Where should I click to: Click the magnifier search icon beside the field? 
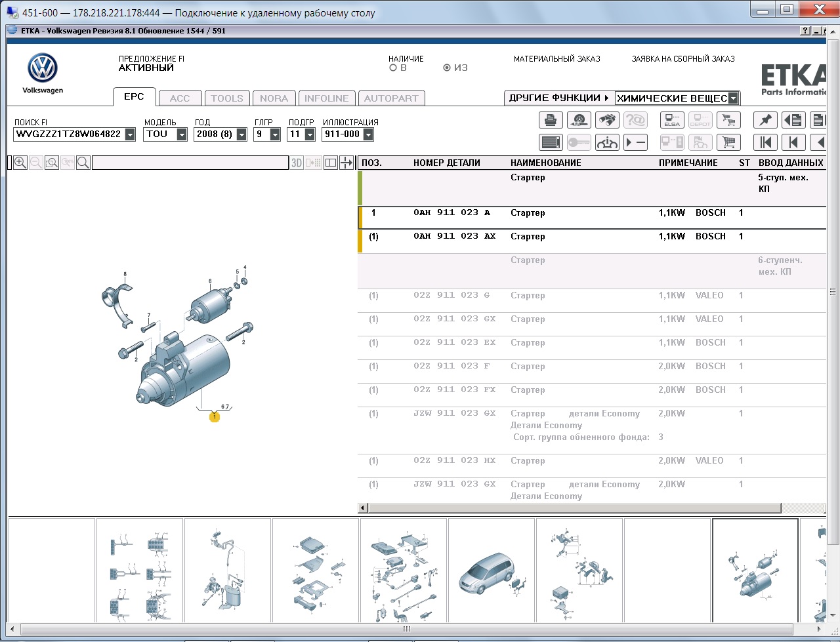(x=83, y=163)
